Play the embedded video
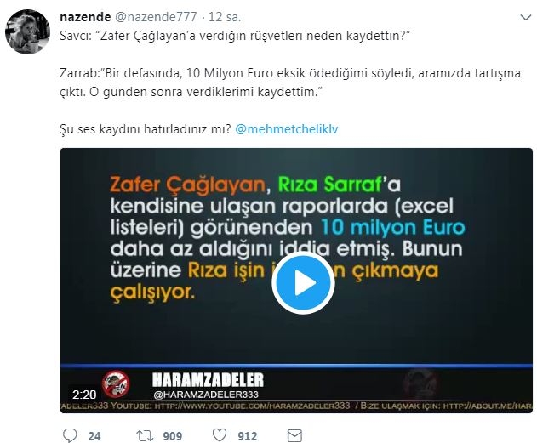 [303, 283]
